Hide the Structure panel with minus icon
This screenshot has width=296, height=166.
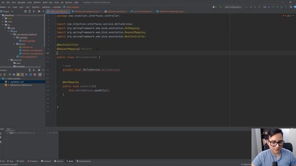click(43, 70)
